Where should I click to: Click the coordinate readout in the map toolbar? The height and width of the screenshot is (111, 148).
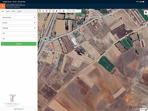pos(71,11)
